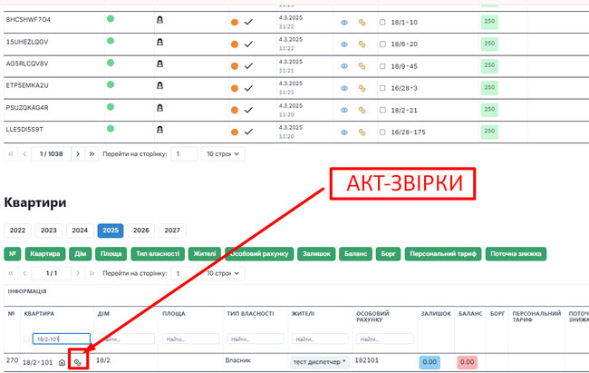Tick the checkbox next to 18/9-45
The width and height of the screenshot is (589, 373).
382,66
